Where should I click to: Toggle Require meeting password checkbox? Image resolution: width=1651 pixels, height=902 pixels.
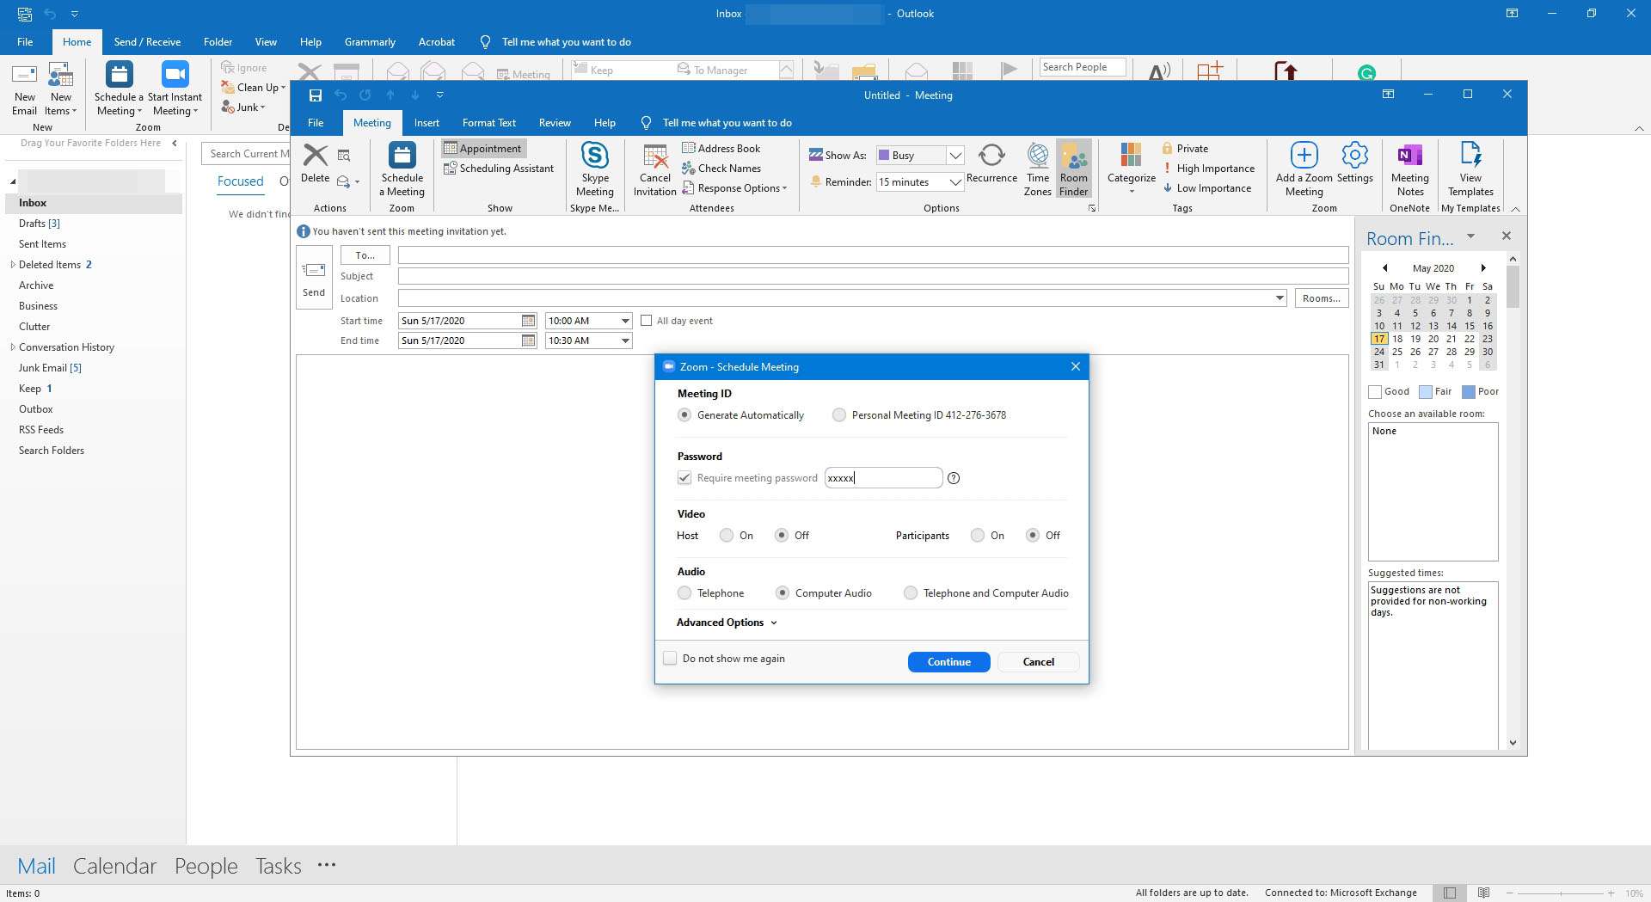point(684,477)
